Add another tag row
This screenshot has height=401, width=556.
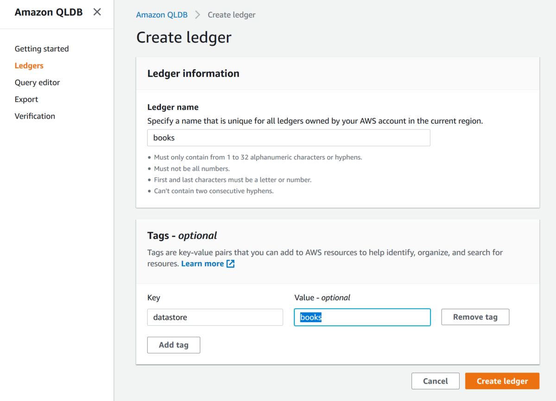(x=173, y=345)
